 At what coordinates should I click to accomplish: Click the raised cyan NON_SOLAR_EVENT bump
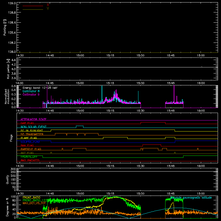tap(80, 126)
